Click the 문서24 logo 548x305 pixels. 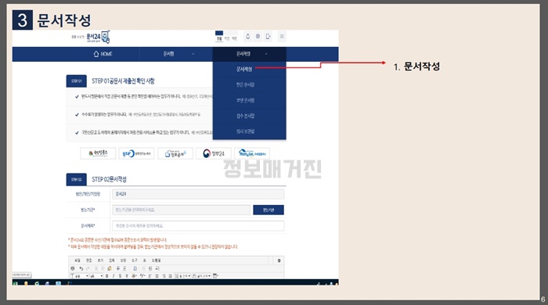pos(98,37)
